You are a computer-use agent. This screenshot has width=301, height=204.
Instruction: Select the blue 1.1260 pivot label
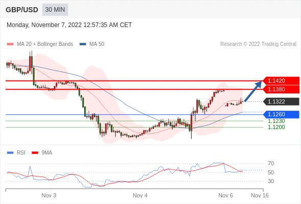(x=281, y=114)
